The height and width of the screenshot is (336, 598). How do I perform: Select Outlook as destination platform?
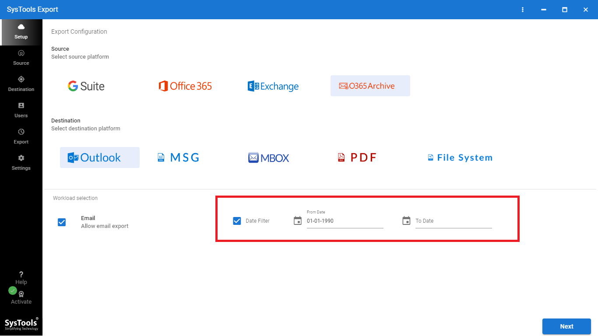(100, 157)
